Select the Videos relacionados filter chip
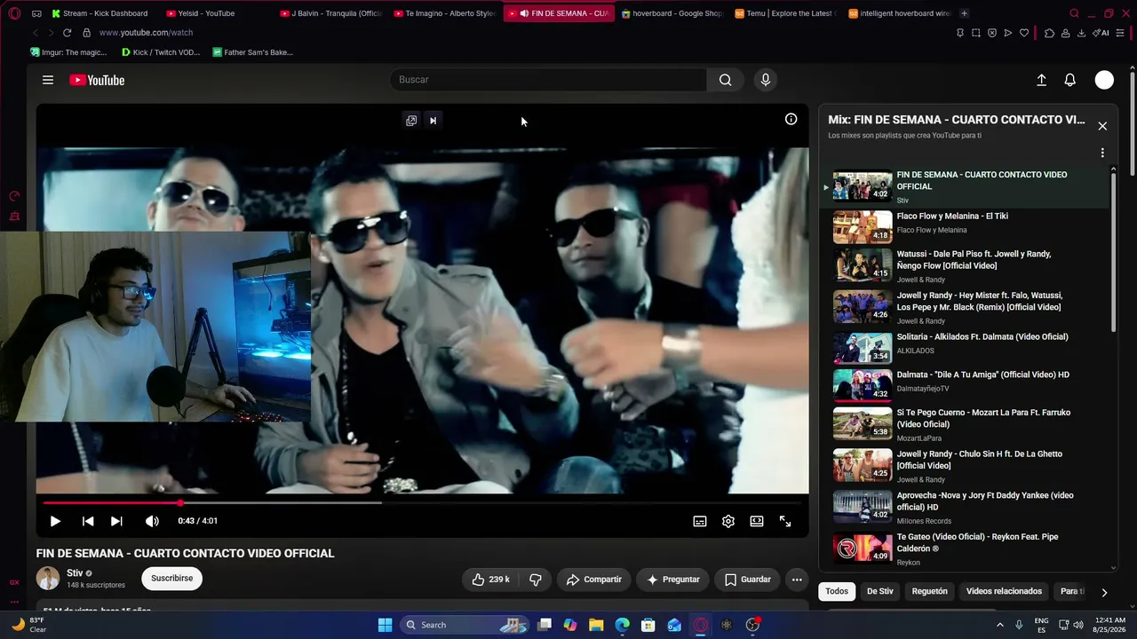The image size is (1137, 639). pos(1004,591)
